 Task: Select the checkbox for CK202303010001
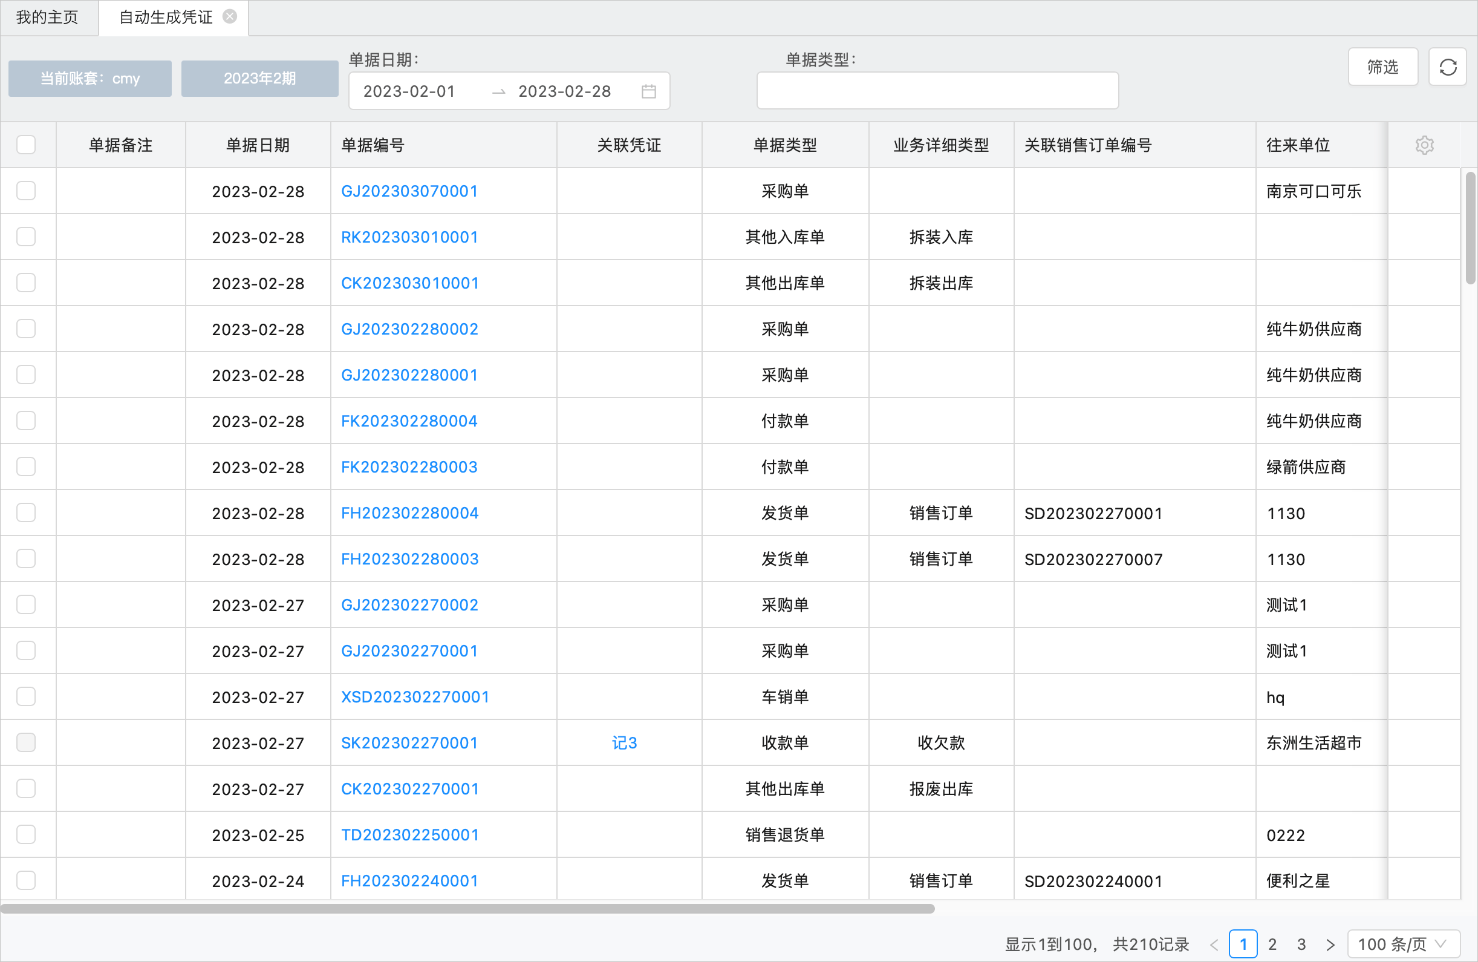26,283
